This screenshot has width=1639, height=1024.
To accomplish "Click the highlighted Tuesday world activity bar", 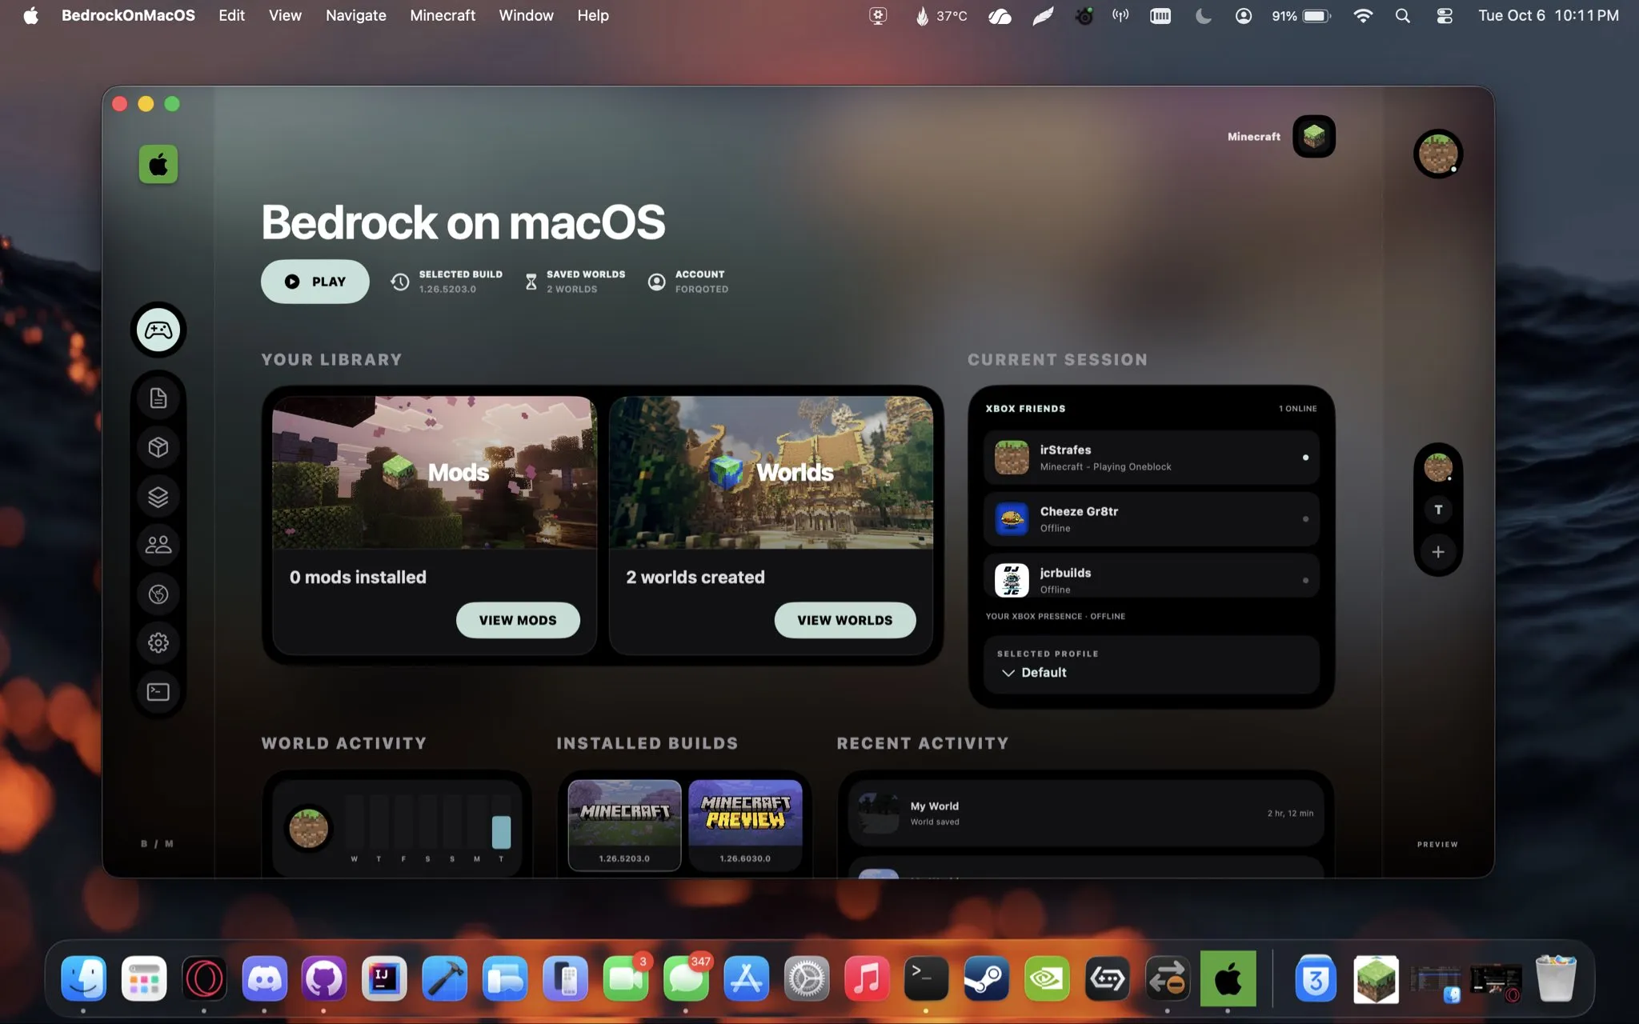I will pos(501,832).
